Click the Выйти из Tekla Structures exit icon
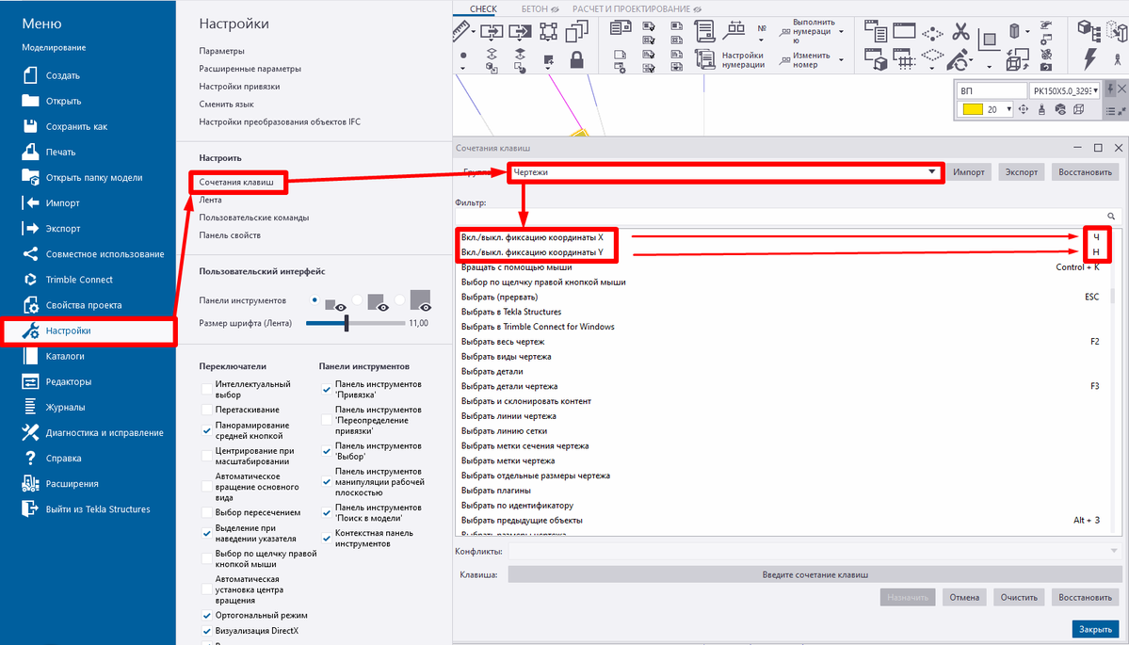 30,509
